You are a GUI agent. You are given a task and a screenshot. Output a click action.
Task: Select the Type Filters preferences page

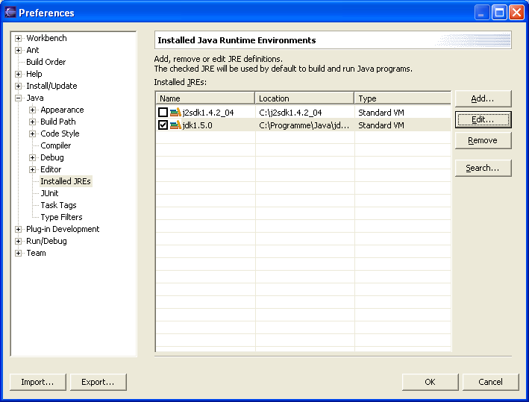click(x=61, y=217)
